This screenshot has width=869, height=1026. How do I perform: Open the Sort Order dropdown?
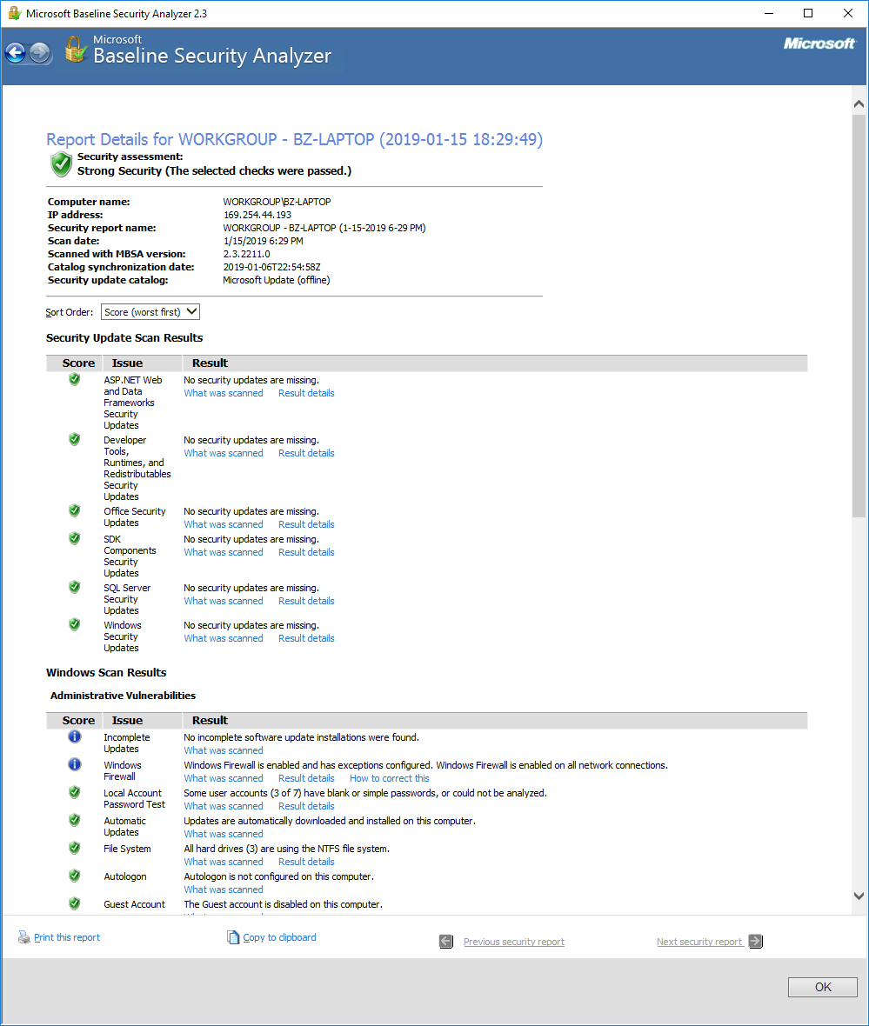point(150,312)
